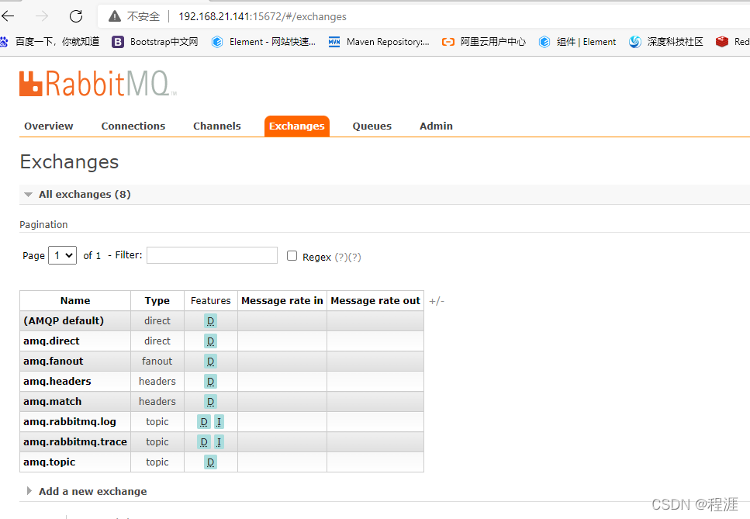Open the Page number dropdown
The width and height of the screenshot is (750, 519).
point(62,254)
